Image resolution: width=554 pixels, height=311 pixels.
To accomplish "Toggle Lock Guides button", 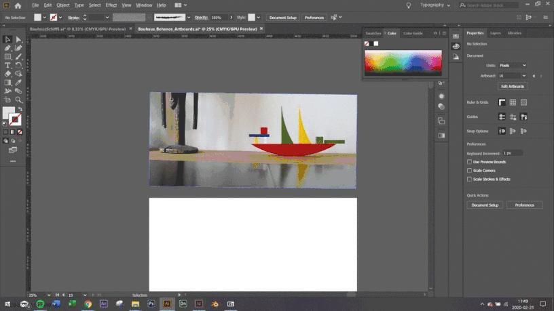I will [x=513, y=117].
